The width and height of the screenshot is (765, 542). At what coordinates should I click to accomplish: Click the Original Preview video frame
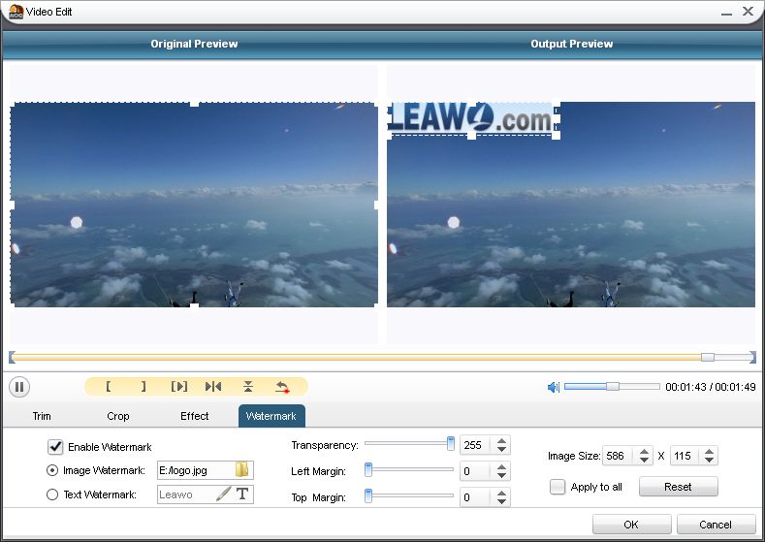[194, 205]
